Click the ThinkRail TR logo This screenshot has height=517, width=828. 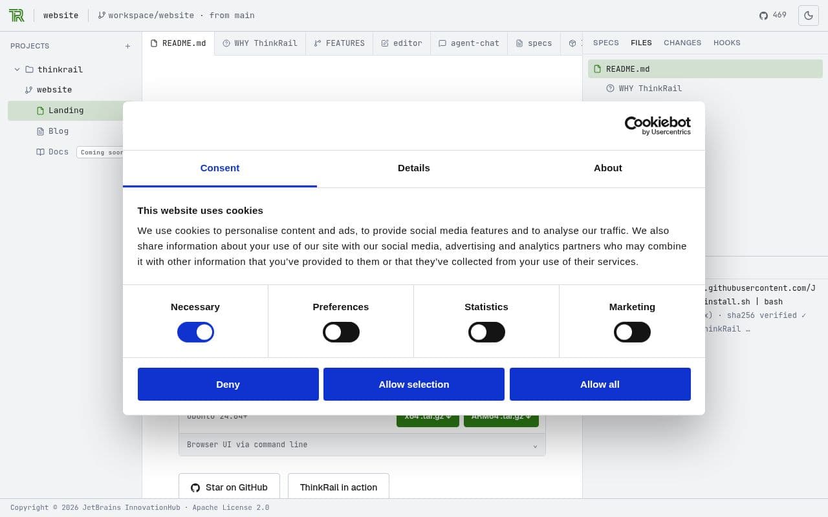(16, 16)
